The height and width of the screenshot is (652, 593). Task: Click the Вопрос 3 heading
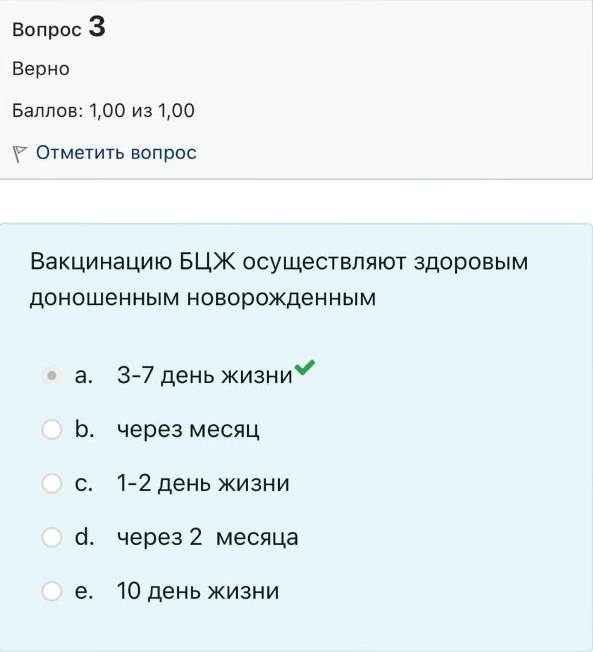(59, 28)
